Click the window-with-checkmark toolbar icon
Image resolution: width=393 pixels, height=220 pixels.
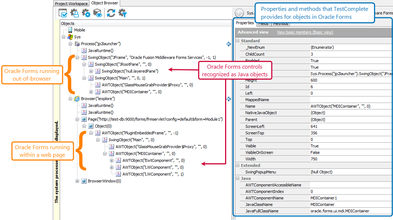click(x=63, y=13)
